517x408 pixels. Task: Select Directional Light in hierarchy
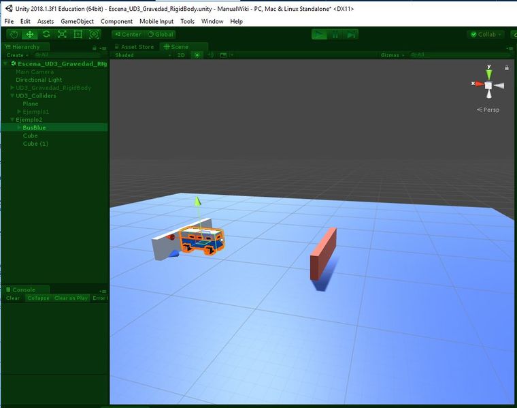coord(39,80)
